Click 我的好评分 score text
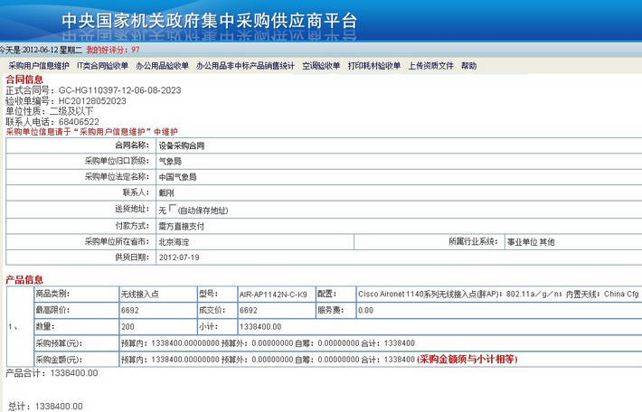This screenshot has height=412, width=642. coord(113,50)
